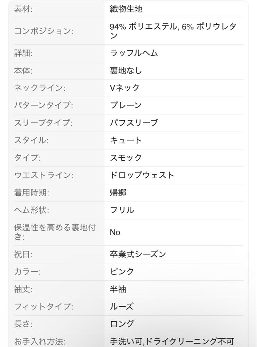Select the 本体 value 裏地なし

click(126, 71)
